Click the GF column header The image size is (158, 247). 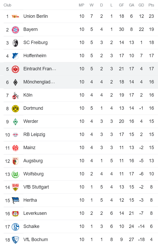[x=121, y=5]
